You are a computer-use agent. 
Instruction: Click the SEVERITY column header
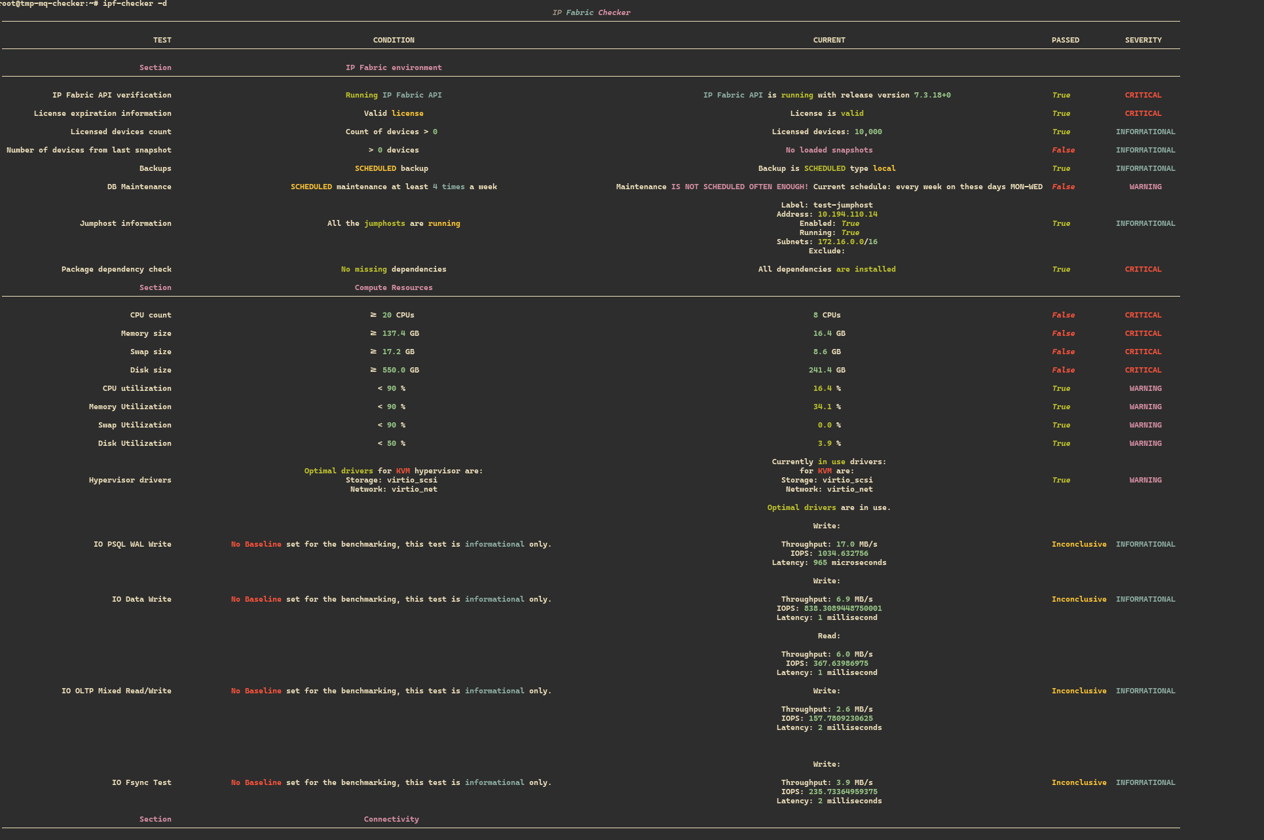[x=1143, y=40]
